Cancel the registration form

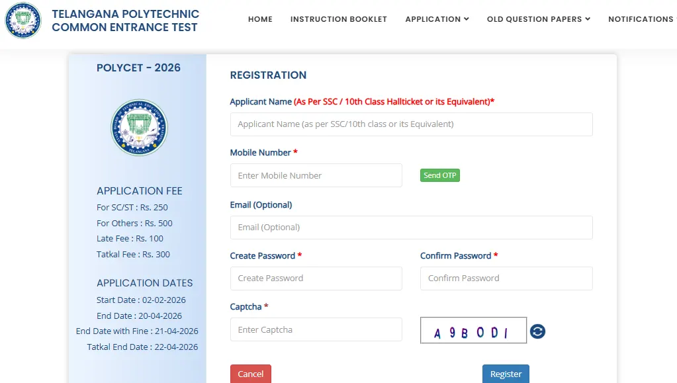coord(250,374)
